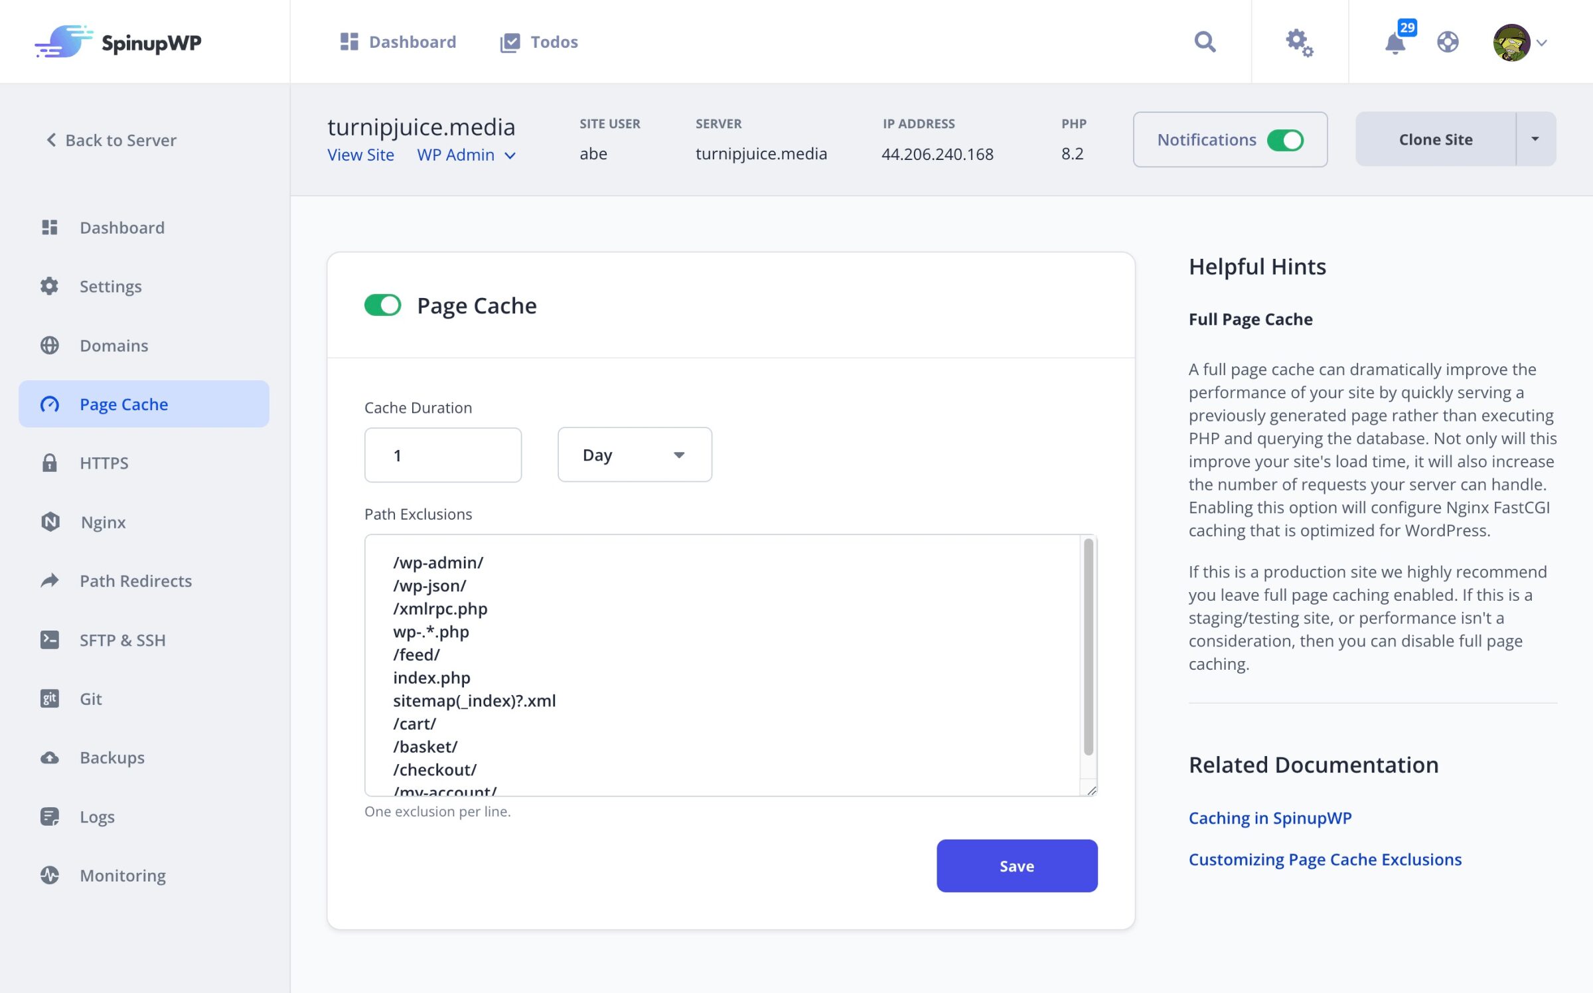Click the Git icon in sidebar
Screen dimensions: 1593x993
click(x=50, y=698)
